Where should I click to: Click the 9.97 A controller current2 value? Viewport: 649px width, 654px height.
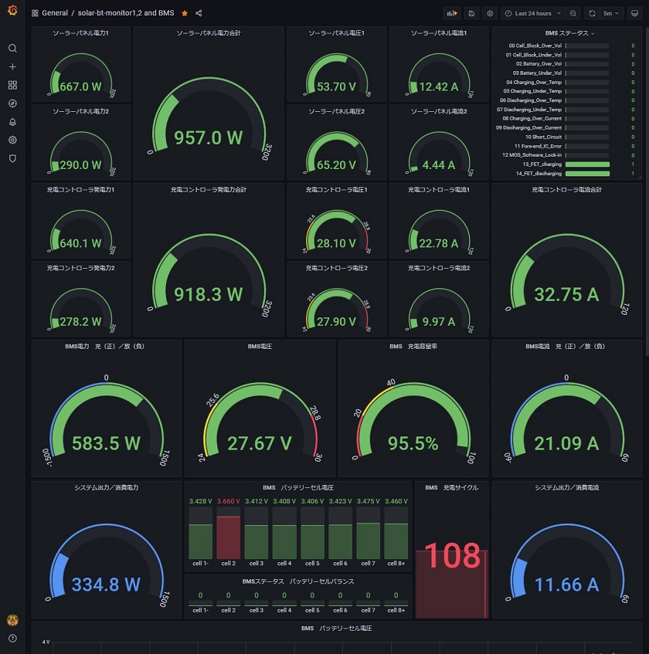point(439,321)
